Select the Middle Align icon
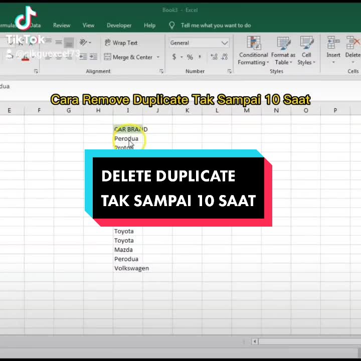Viewport: 361px width, 361px height. coord(59,42)
